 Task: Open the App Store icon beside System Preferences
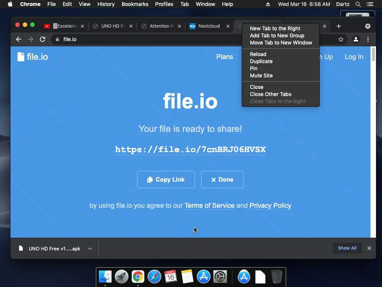coord(203,277)
